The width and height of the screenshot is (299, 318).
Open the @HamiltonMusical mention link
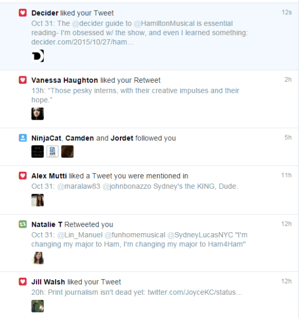(x=164, y=23)
